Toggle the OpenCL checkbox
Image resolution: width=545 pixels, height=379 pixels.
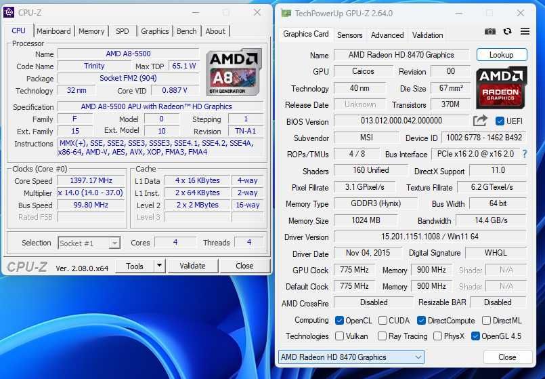(x=339, y=321)
